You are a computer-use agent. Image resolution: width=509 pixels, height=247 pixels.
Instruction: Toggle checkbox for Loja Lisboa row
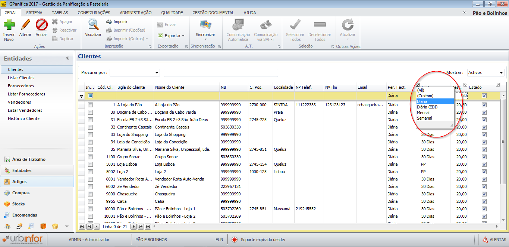click(90, 165)
